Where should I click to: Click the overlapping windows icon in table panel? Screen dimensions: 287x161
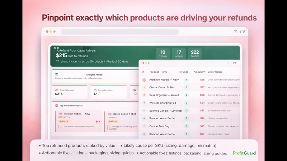[235, 63]
